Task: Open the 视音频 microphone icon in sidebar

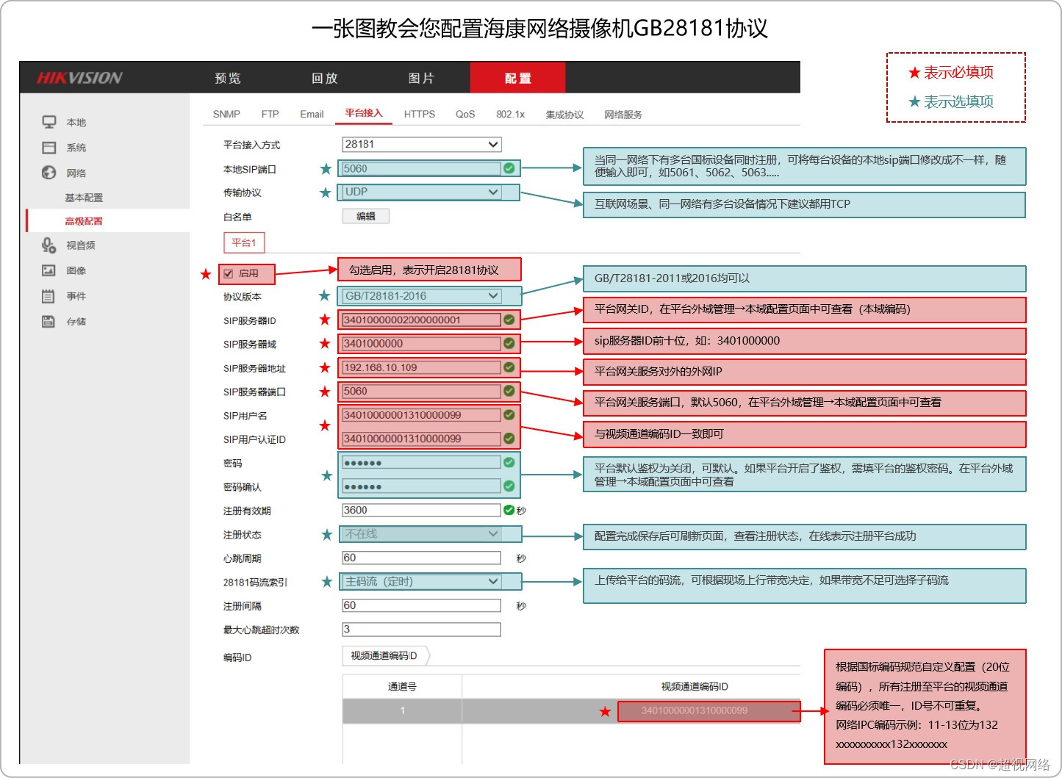Action: 49,245
